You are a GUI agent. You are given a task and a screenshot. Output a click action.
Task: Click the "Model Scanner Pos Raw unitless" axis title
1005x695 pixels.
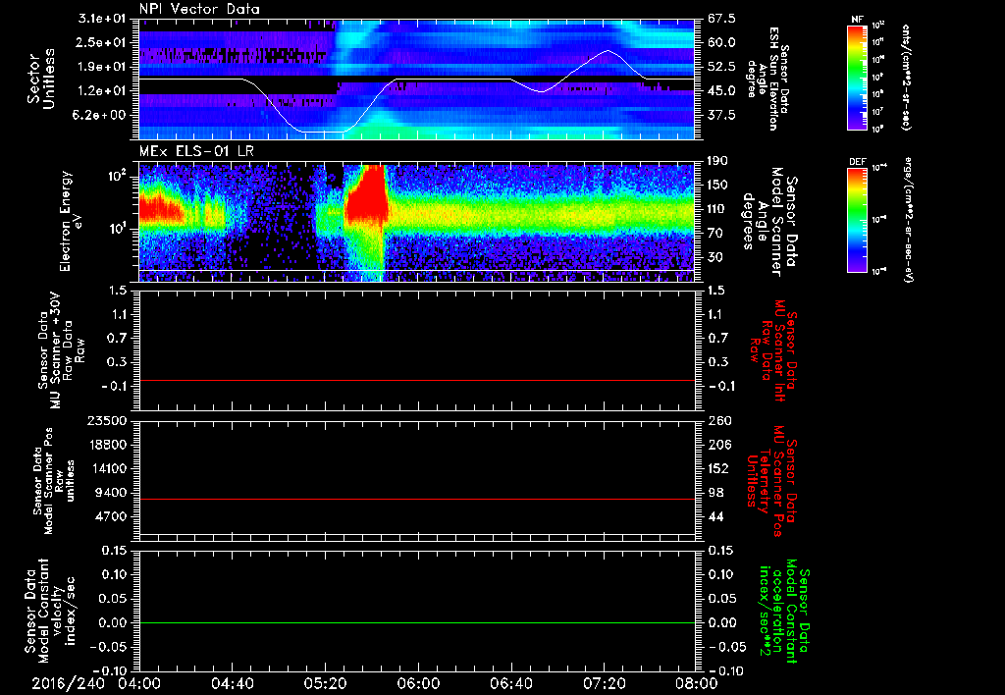click(x=55, y=481)
